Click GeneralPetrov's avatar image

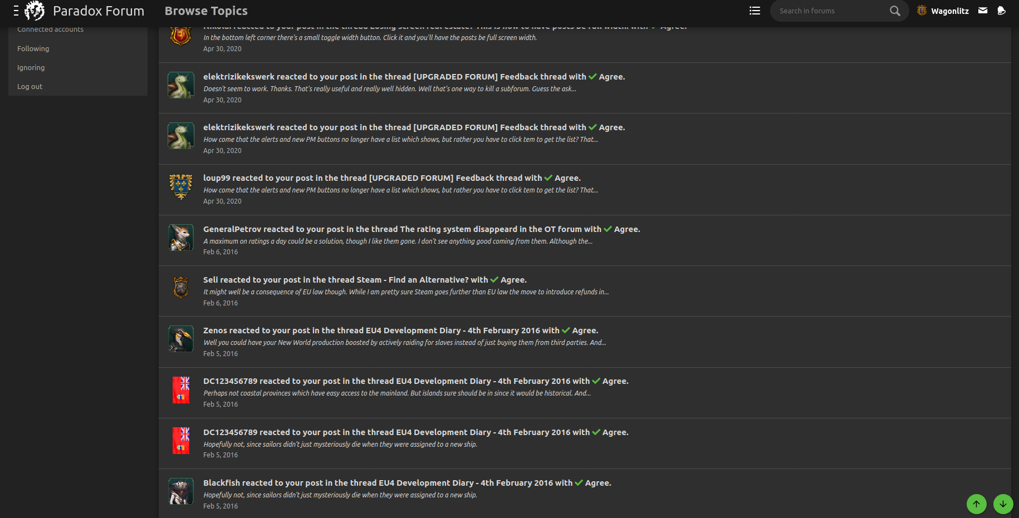(x=180, y=238)
